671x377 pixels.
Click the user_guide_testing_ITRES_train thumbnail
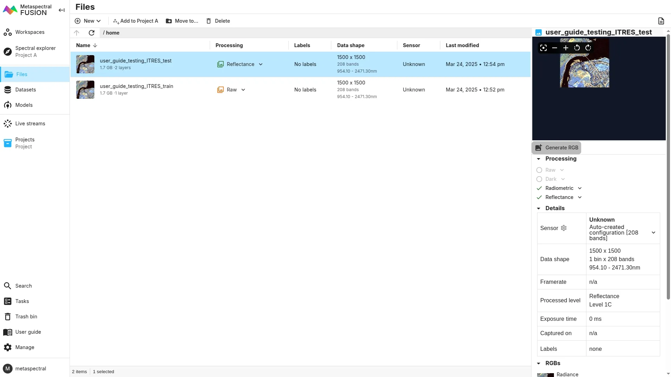pos(85,90)
